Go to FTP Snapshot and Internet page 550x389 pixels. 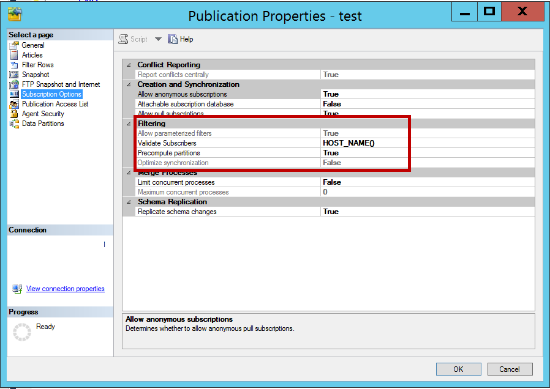pos(61,84)
